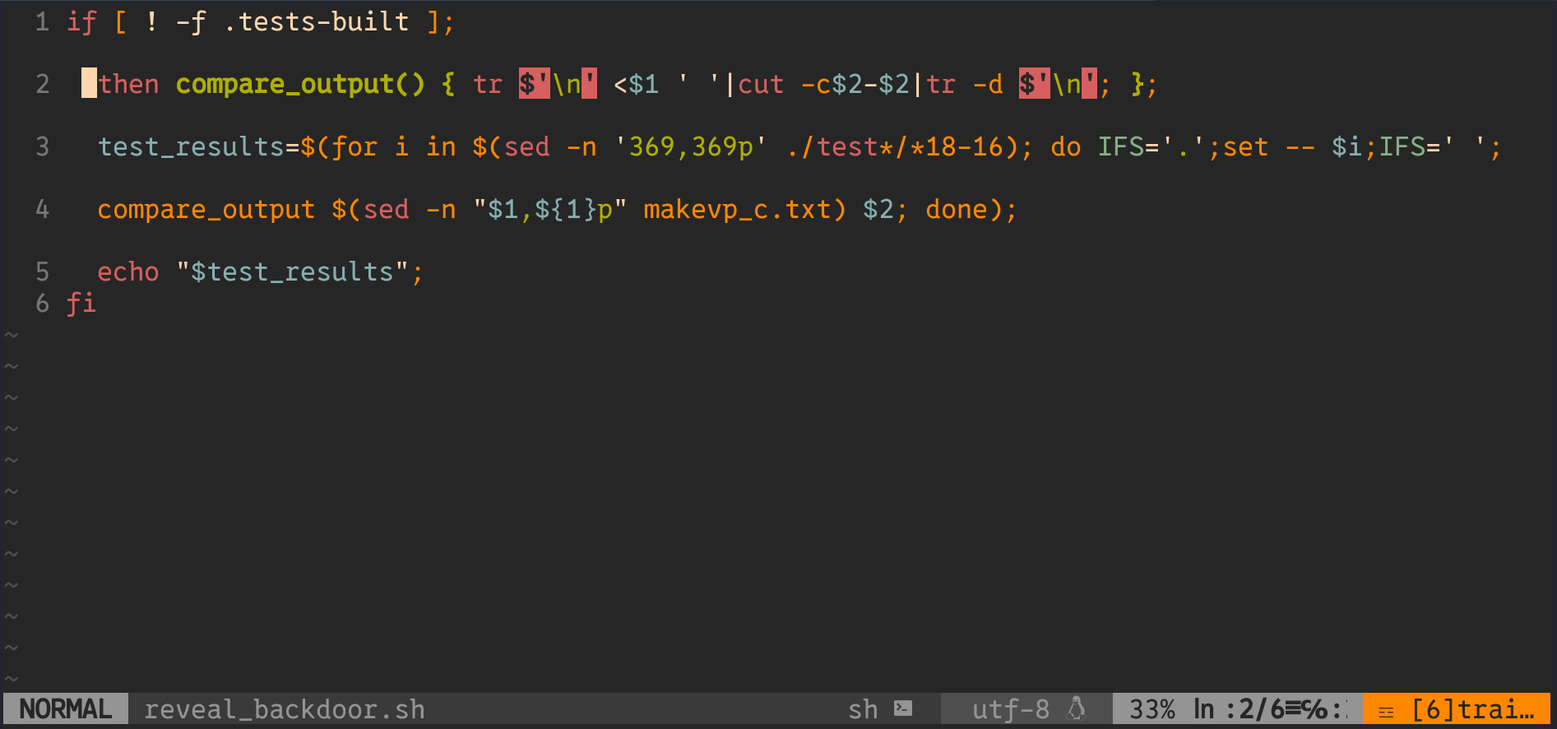Click 'tr -d' on line 2
This screenshot has width=1557, height=729.
964,85
